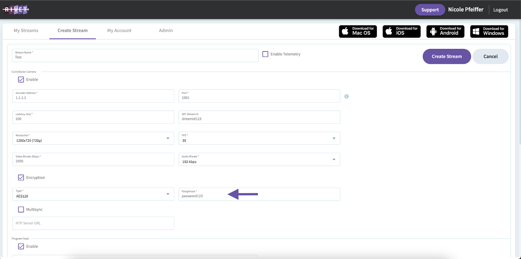Open Nicole Pfeiffer user profile
The width and height of the screenshot is (521, 259).
tap(466, 10)
